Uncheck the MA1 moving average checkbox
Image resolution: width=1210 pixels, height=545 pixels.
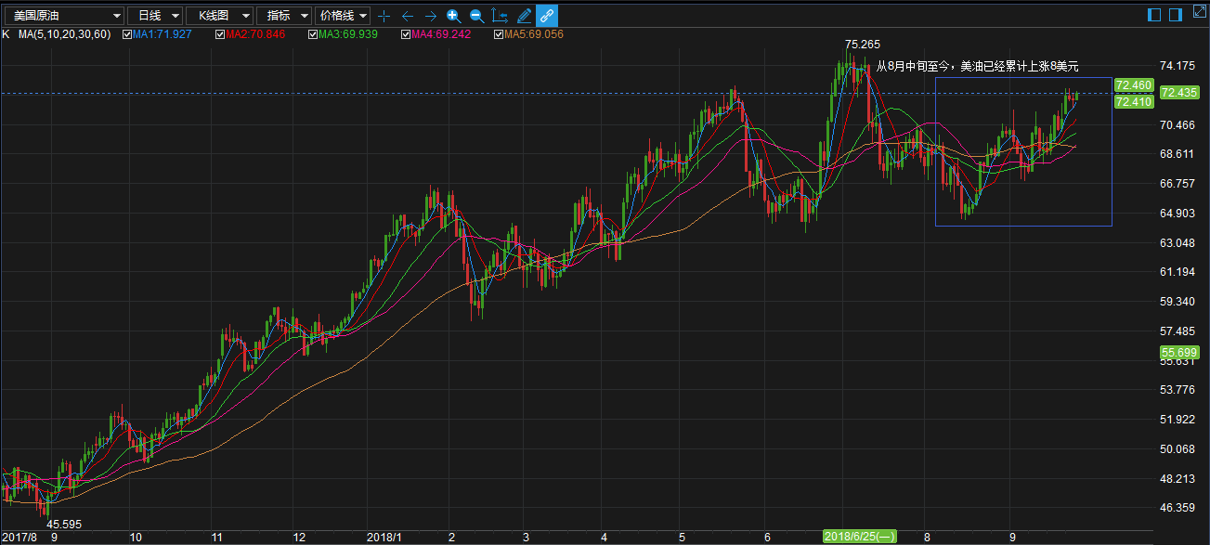[x=127, y=34]
